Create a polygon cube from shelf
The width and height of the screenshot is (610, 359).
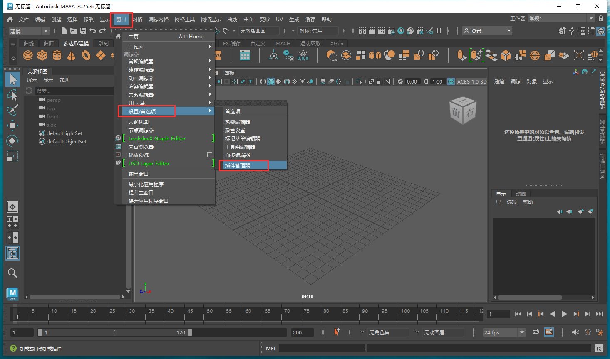click(42, 55)
